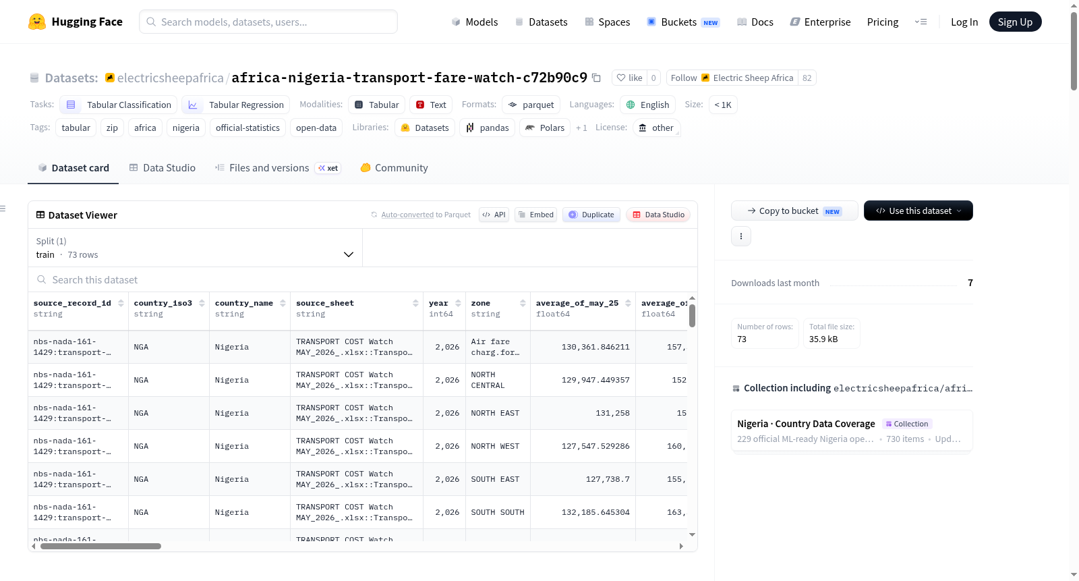Click the '< 1K' size tag
1079x581 pixels.
pos(723,105)
